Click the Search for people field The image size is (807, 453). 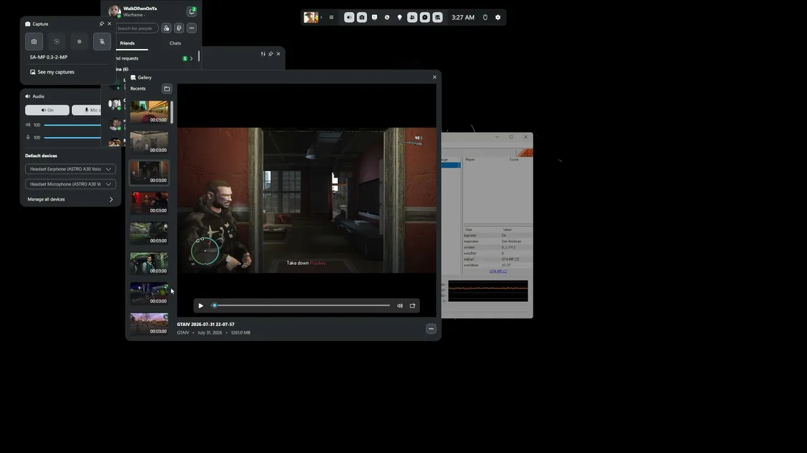coord(137,28)
